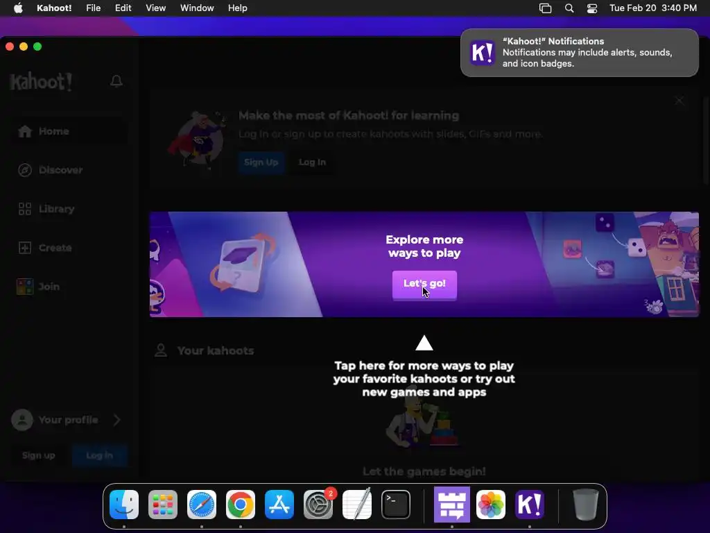This screenshot has width=710, height=533.
Task: Open the Apple menu
Action: pyautogui.click(x=18, y=8)
